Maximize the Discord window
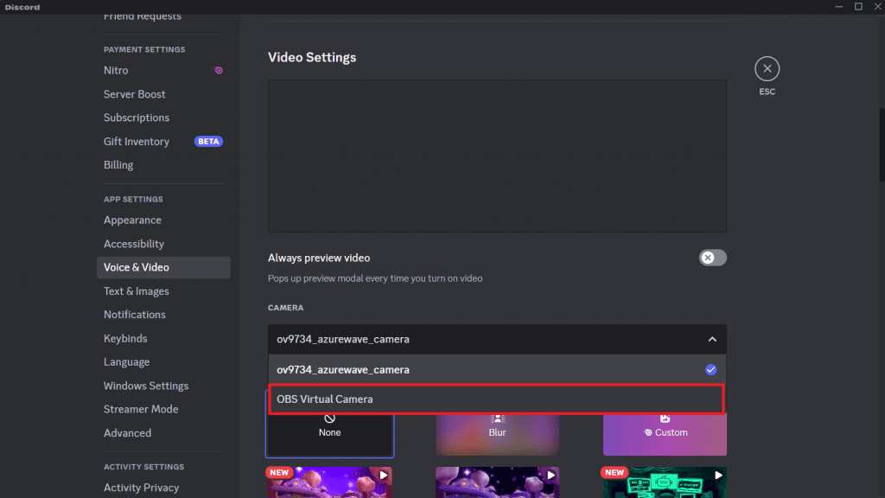The height and width of the screenshot is (498, 885). coord(858,7)
